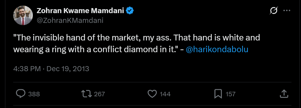Repost using the retweet arrows icon

87,94
